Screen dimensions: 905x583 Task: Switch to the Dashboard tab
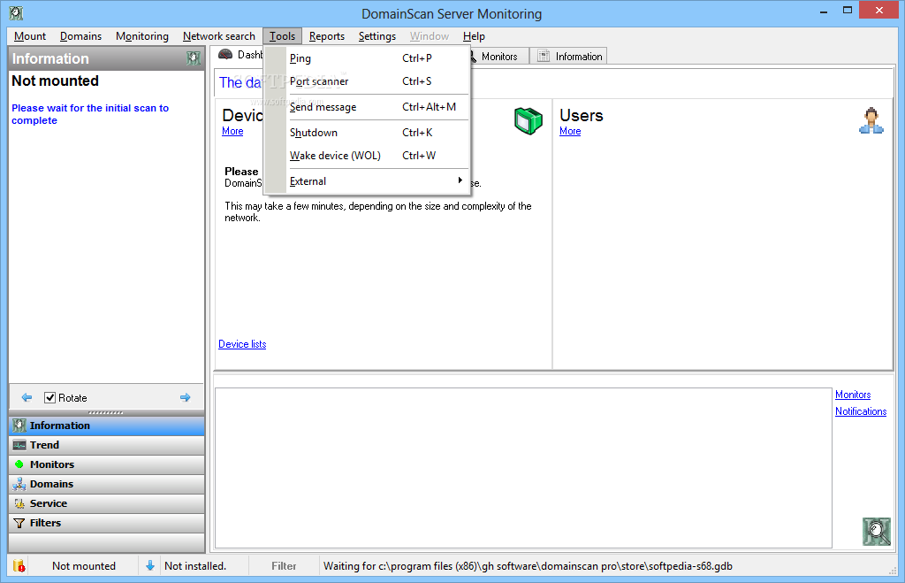pyautogui.click(x=240, y=54)
